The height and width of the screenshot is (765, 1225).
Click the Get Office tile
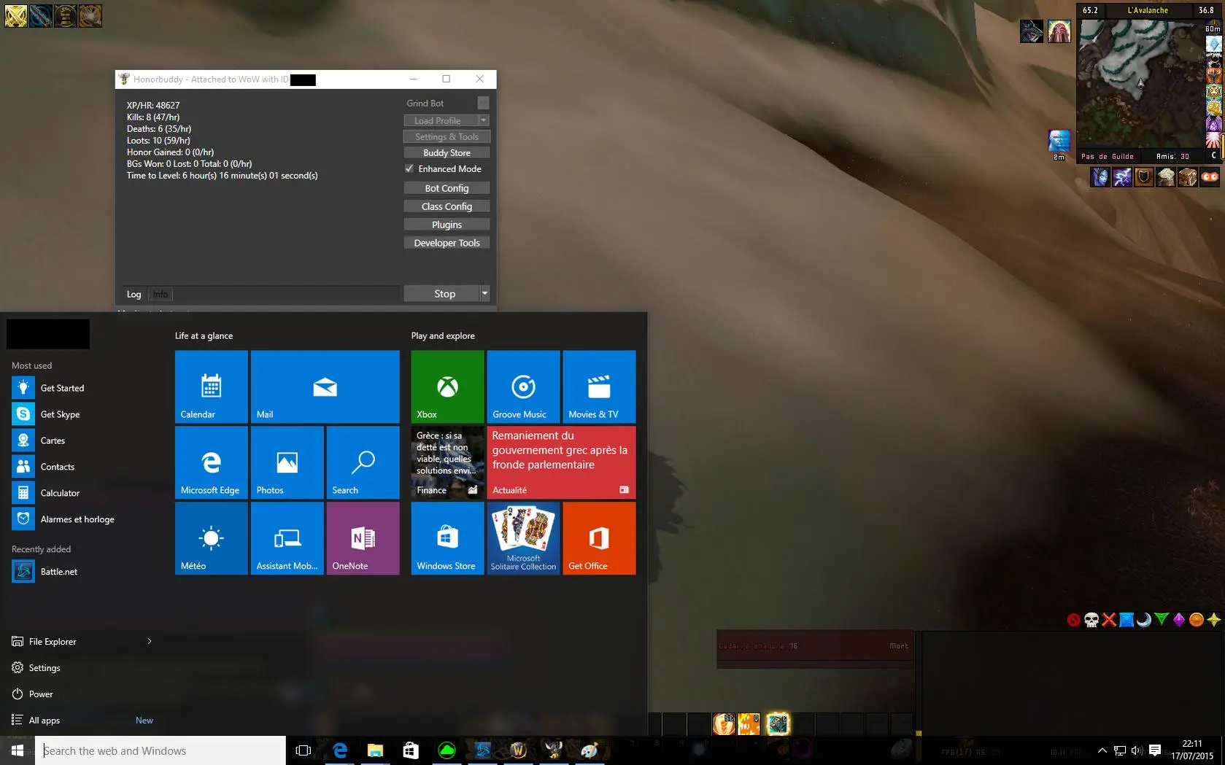(599, 538)
